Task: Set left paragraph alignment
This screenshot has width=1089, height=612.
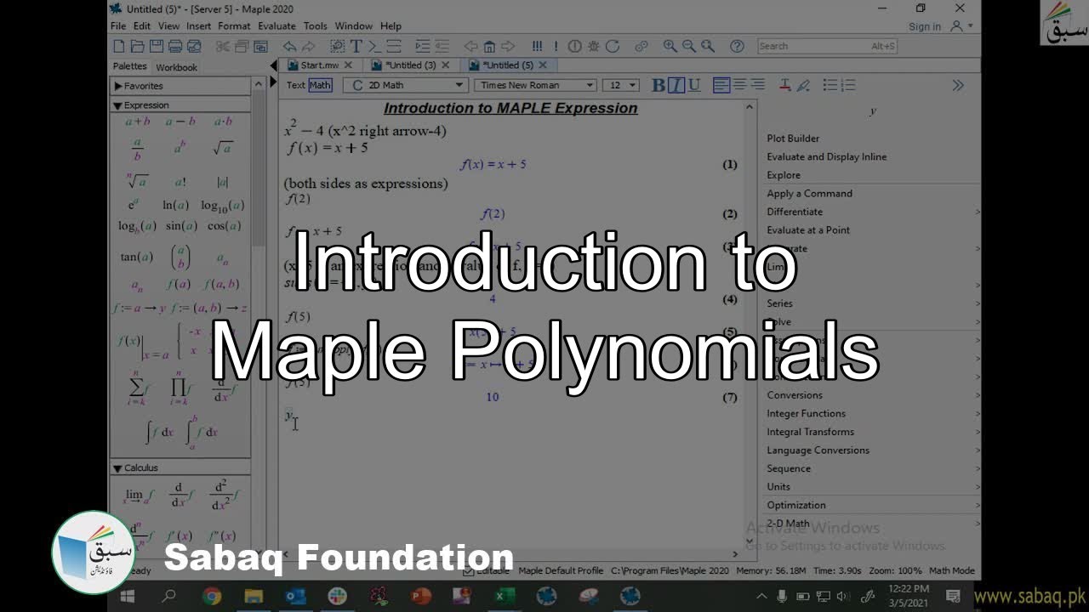Action: pyautogui.click(x=721, y=85)
